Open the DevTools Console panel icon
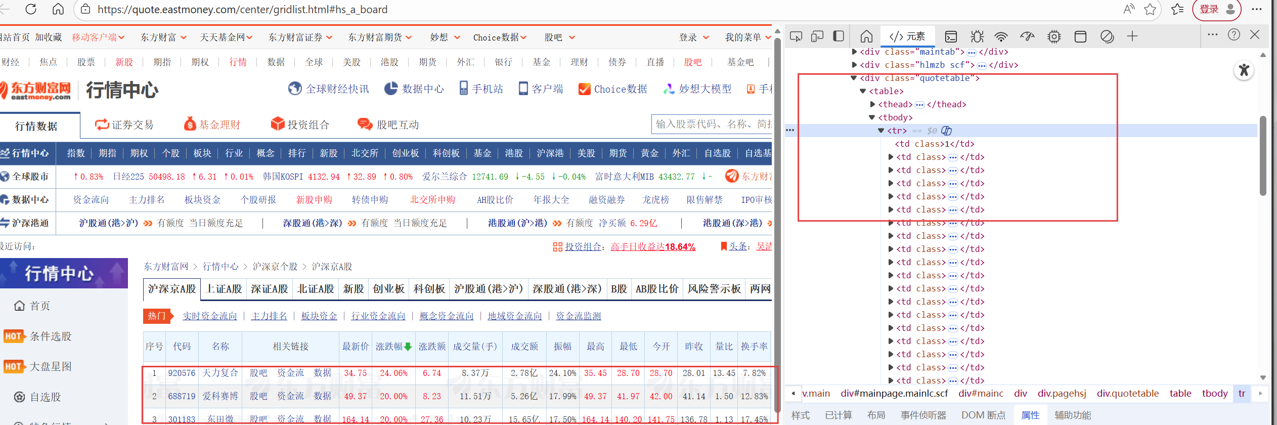 coord(951,36)
